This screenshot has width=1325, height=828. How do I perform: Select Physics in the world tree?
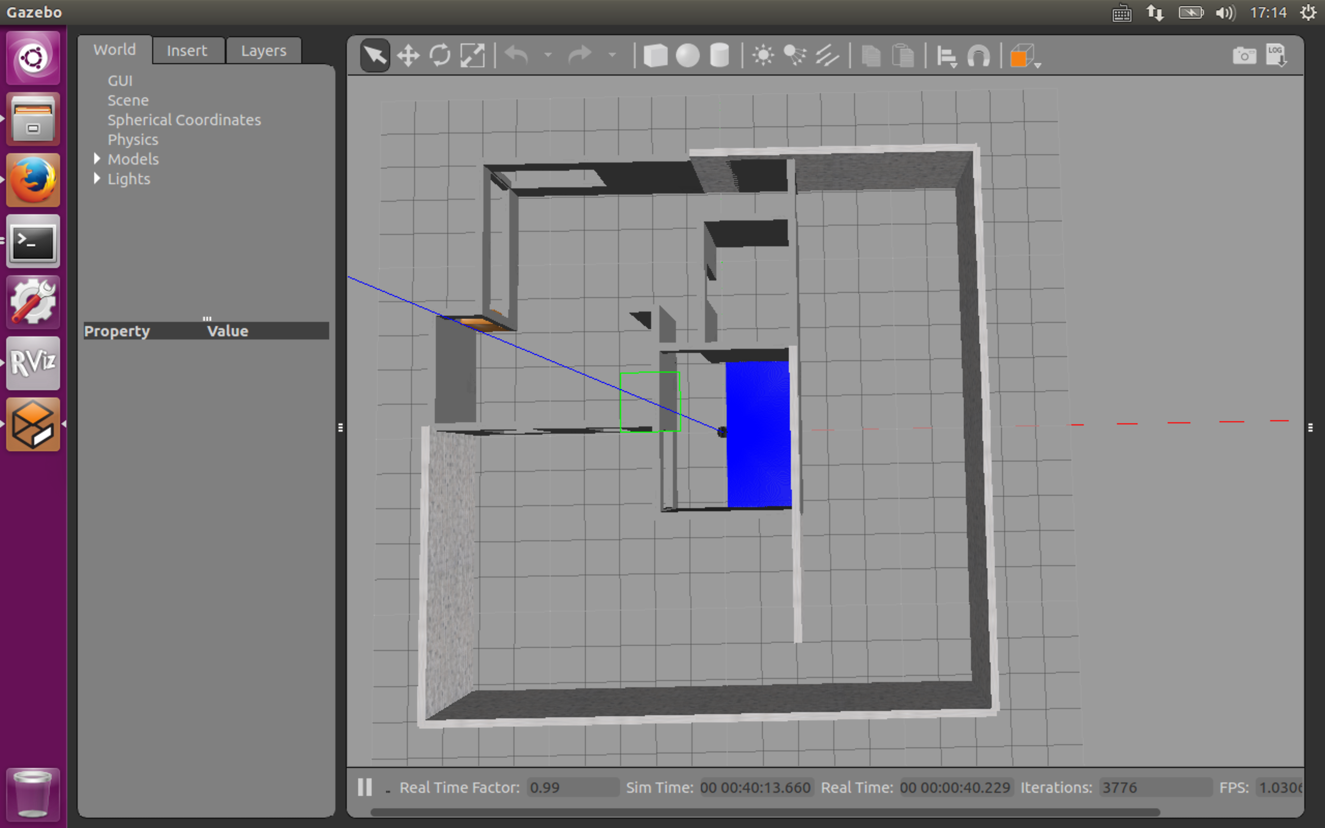coord(133,140)
